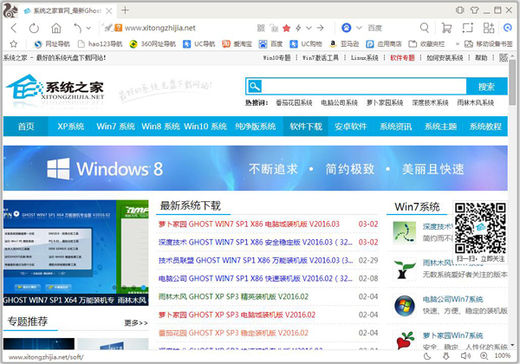Viewport: 520px width, 364px height.
Task: Select 安卓软件 navigation tab
Action: coord(350,127)
